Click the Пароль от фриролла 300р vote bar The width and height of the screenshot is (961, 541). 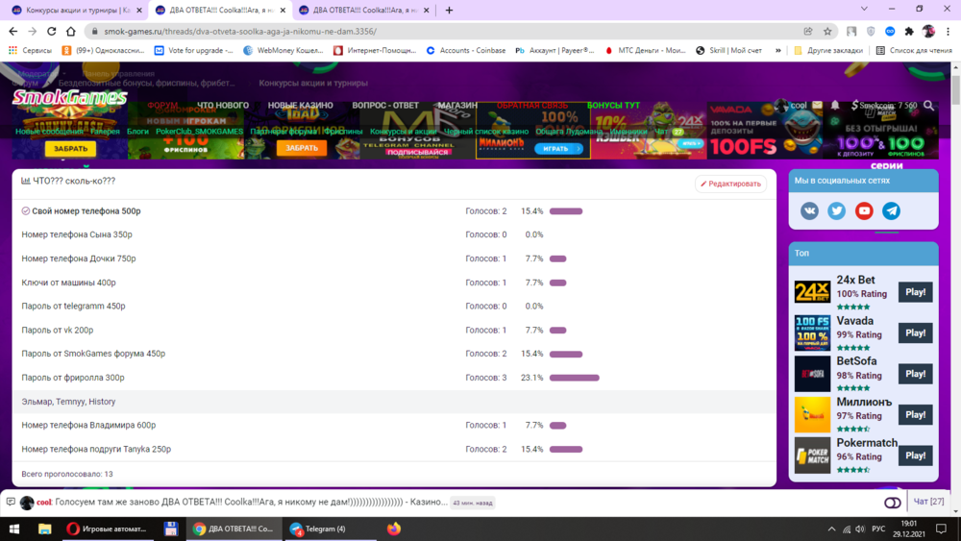pyautogui.click(x=575, y=378)
